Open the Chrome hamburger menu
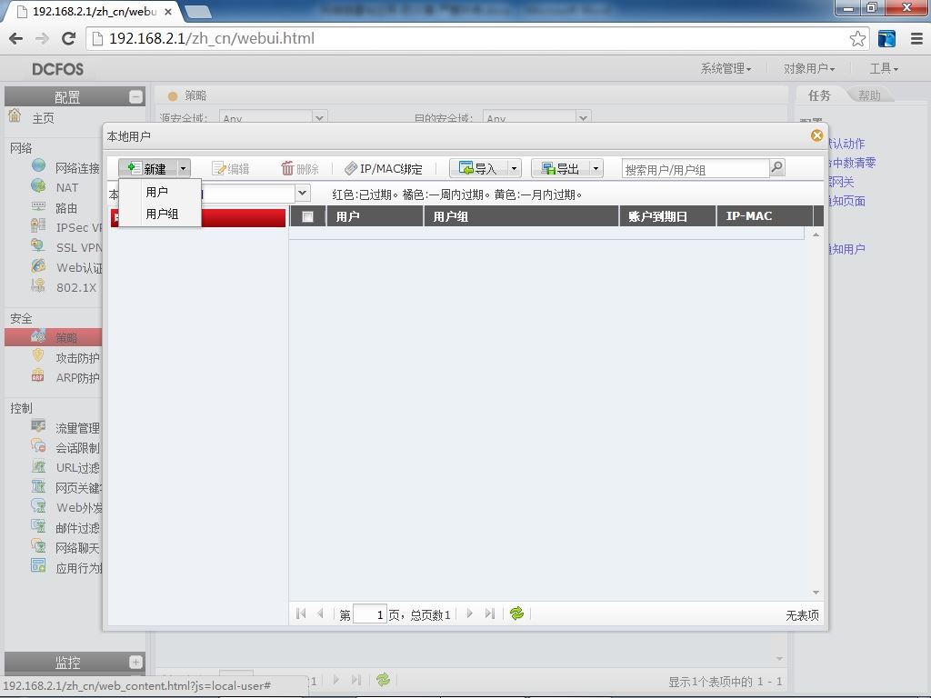931x698 pixels. click(916, 38)
